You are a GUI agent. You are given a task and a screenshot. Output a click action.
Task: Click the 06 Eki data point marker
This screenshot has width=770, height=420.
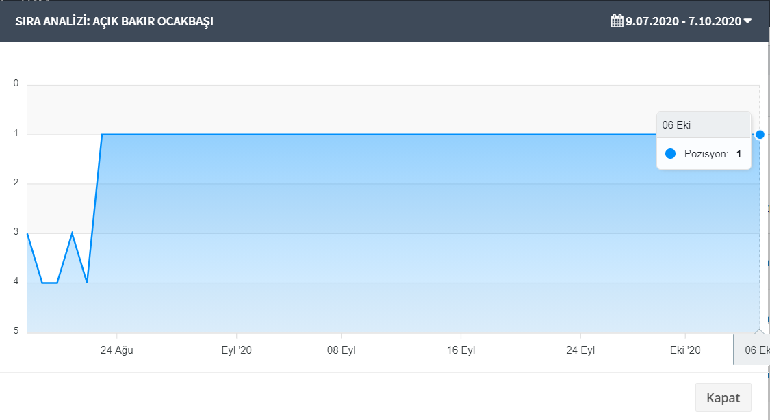760,135
